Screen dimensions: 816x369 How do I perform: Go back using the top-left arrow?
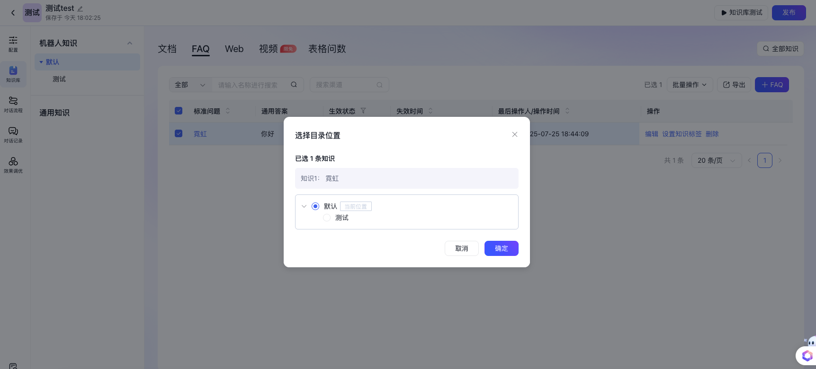click(x=13, y=13)
